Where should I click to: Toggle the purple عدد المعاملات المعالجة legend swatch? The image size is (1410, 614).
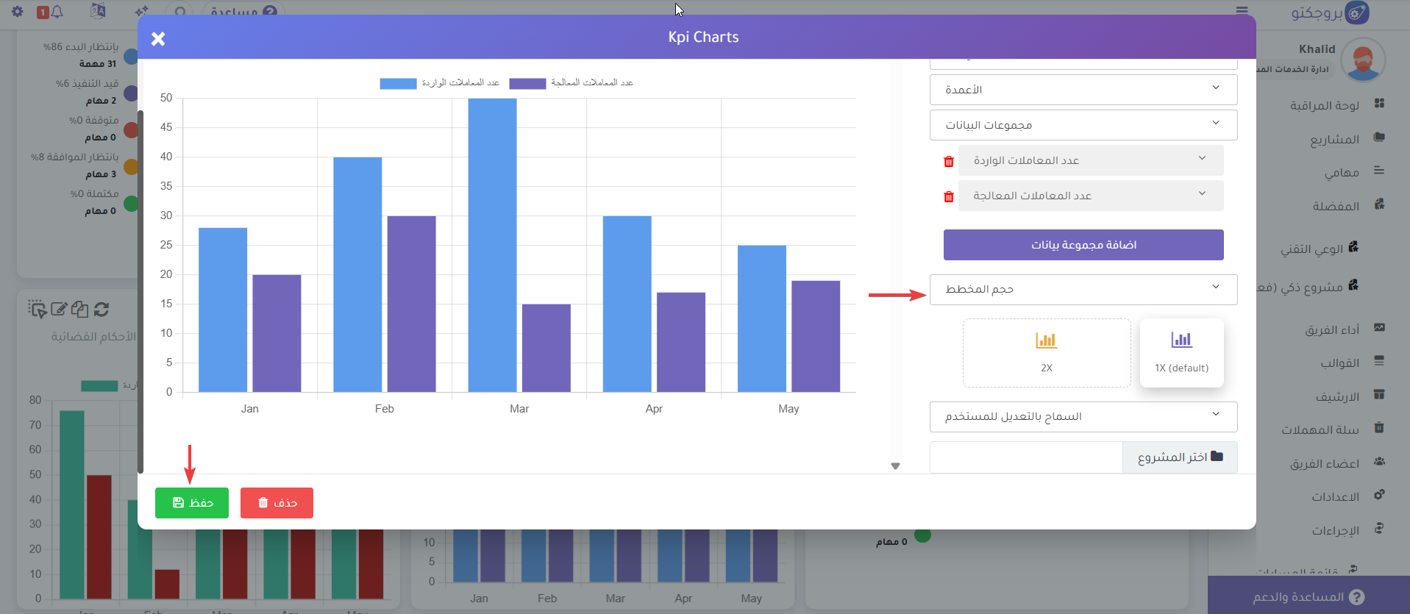tap(527, 83)
